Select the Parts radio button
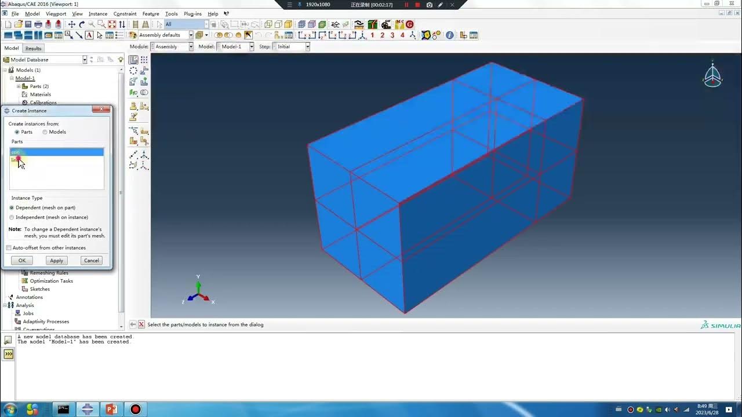 pyautogui.click(x=17, y=132)
